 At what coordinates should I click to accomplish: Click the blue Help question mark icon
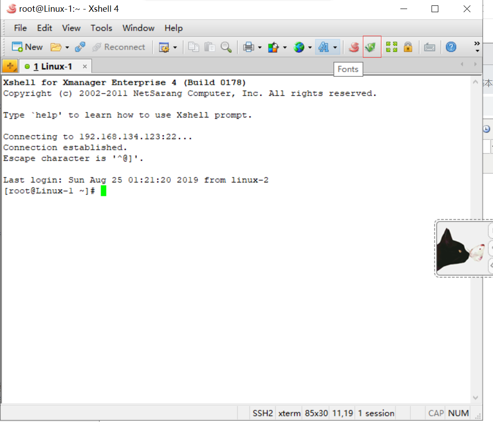[451, 47]
